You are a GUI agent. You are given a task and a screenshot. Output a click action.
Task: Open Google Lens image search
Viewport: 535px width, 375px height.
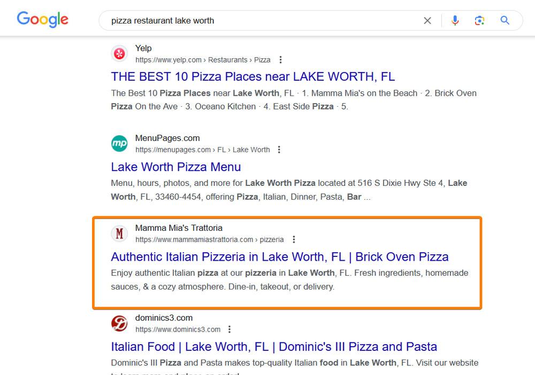coord(479,20)
